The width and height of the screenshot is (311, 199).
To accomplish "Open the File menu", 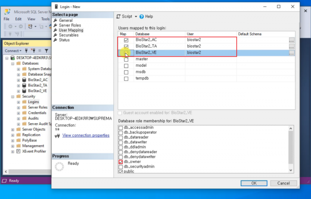I will (6, 19).
